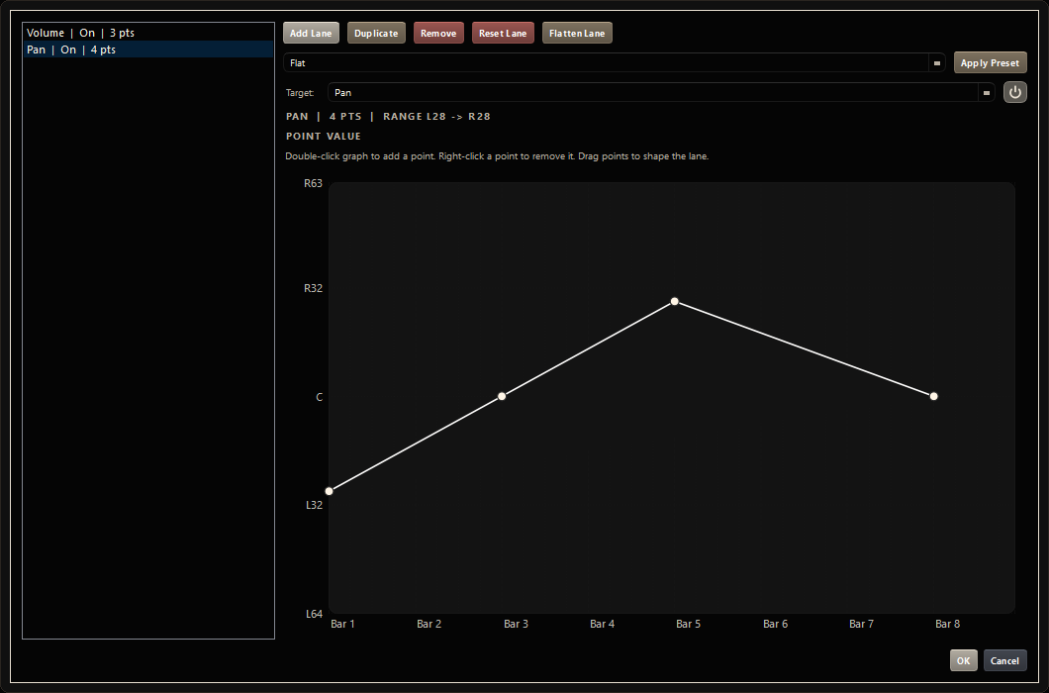Click the Bar 8 axis label
1049x693 pixels.
[x=947, y=624]
